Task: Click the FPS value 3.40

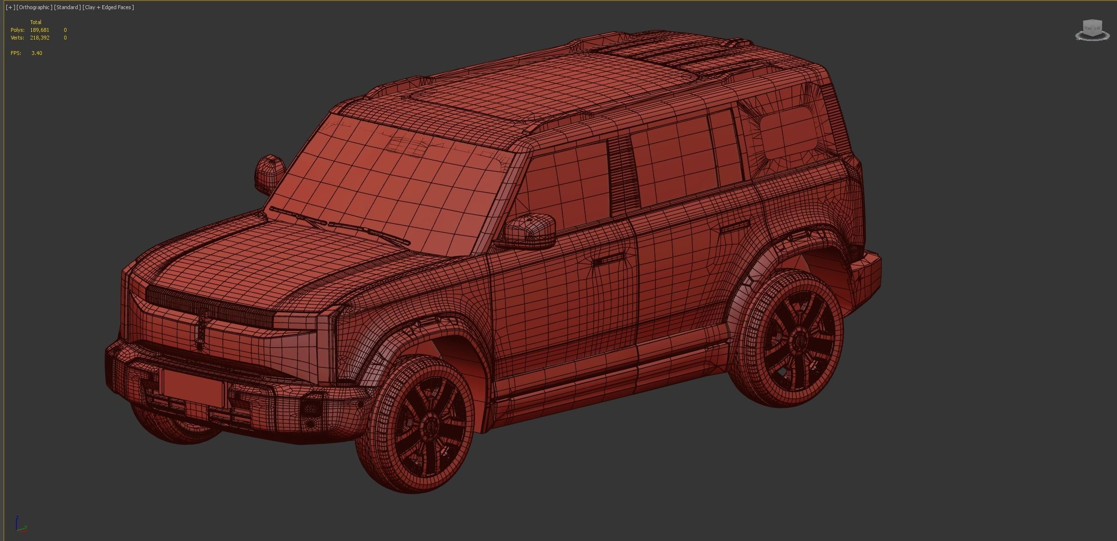Action: coord(37,53)
